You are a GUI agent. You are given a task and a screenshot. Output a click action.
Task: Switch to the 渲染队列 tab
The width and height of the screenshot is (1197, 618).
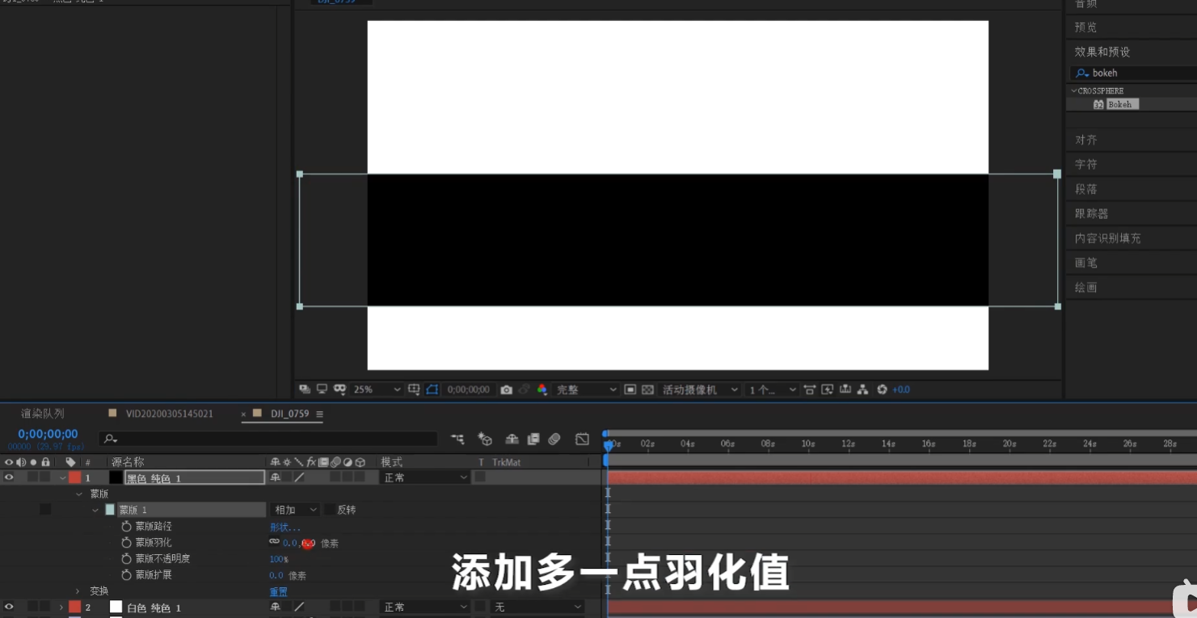pyautogui.click(x=42, y=414)
